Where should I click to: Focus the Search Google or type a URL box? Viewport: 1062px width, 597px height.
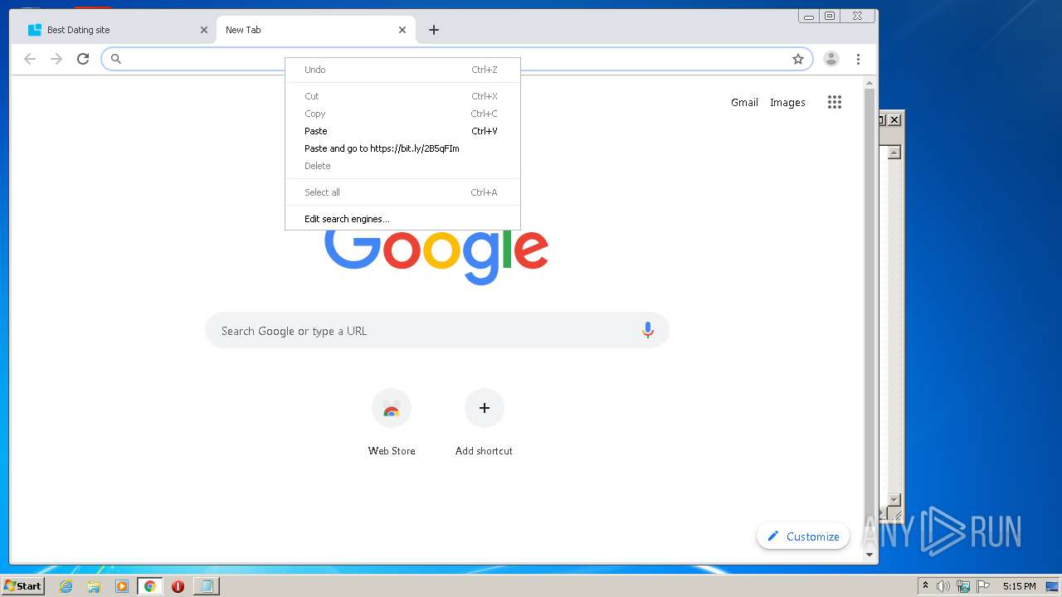point(436,330)
